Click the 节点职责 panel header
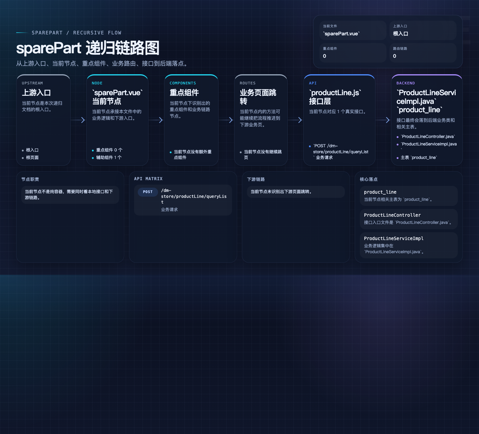This screenshot has height=434, width=479. [30, 179]
